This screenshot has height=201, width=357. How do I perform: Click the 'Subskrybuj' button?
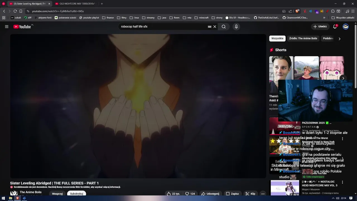[76, 194]
